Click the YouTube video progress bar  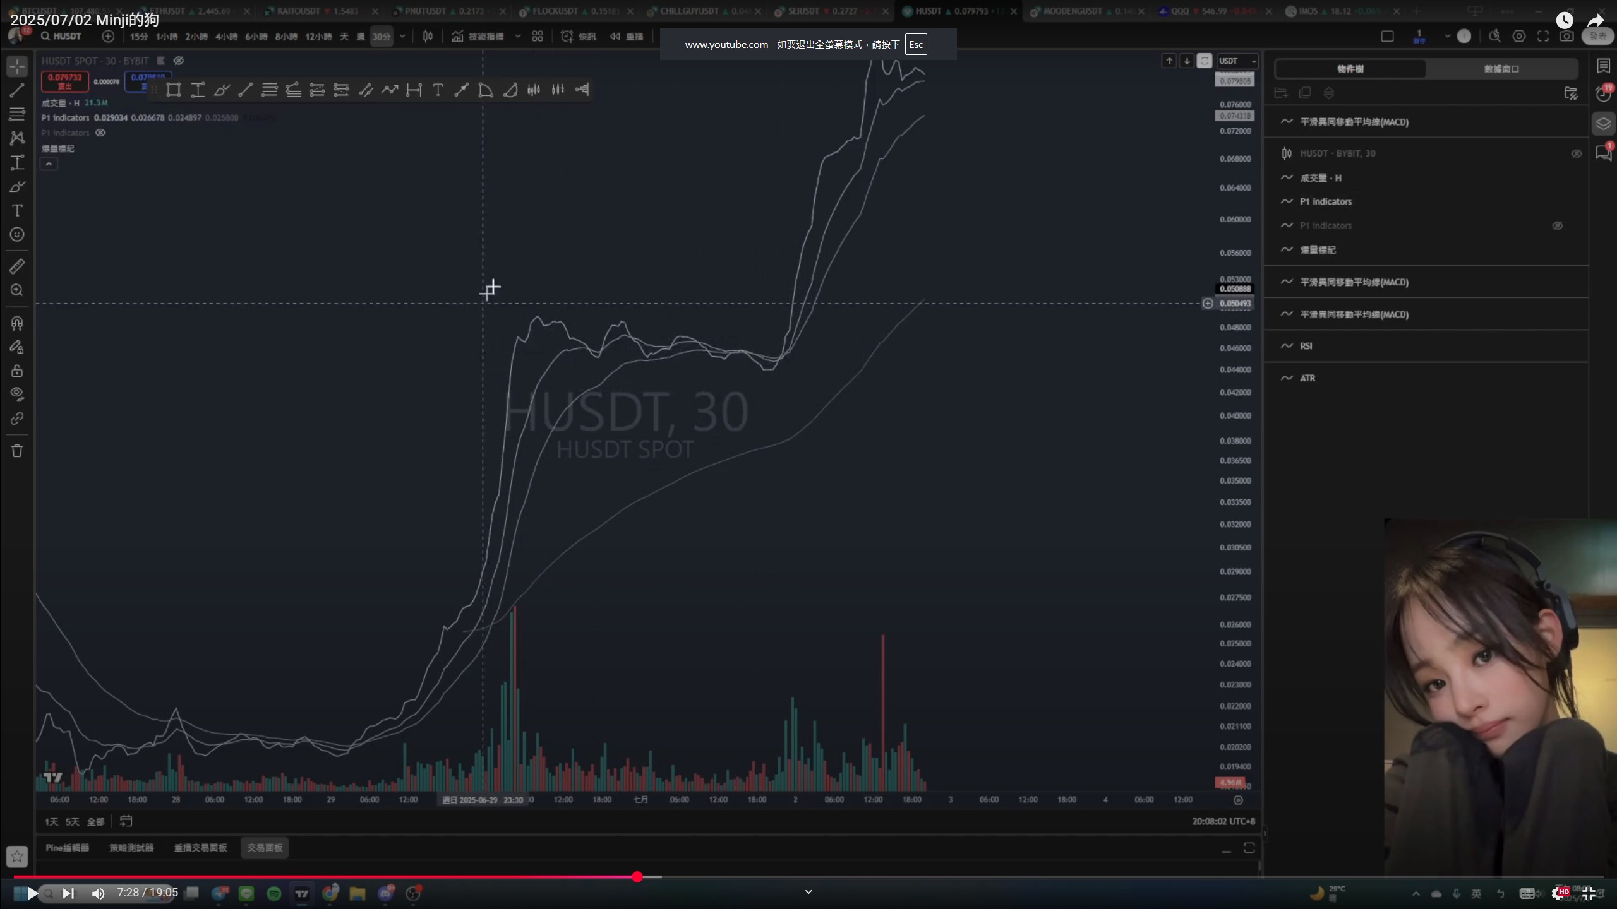coord(808,877)
